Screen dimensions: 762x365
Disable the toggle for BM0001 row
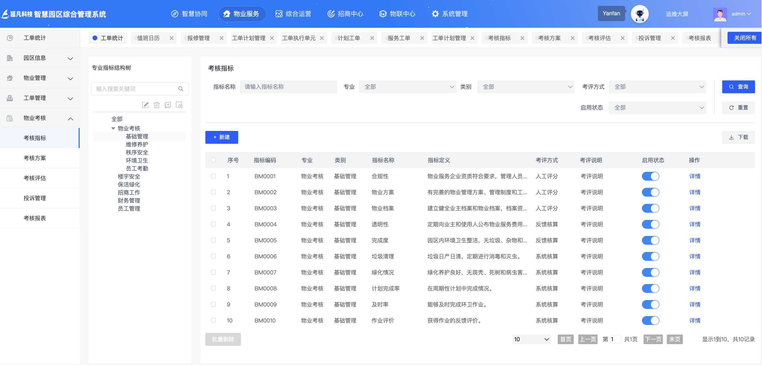650,176
